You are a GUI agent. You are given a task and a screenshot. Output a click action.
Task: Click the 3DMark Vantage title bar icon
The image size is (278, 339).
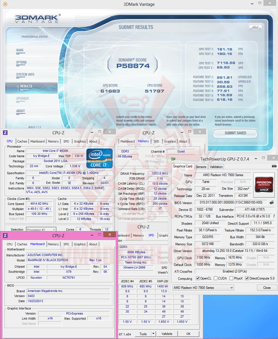[5, 4]
